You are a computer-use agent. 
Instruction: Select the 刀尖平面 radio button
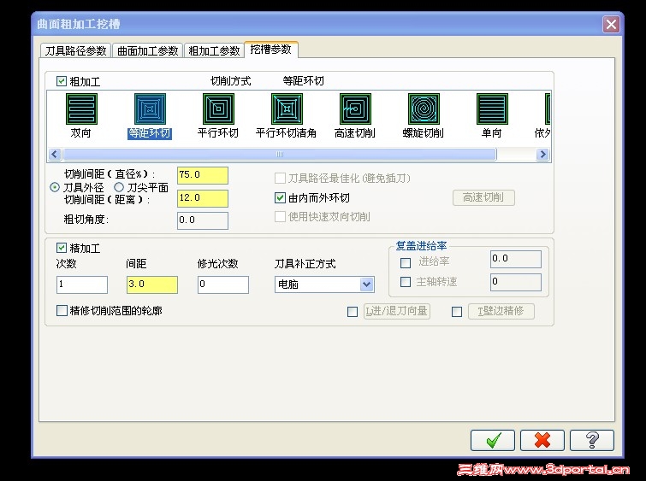[119, 187]
